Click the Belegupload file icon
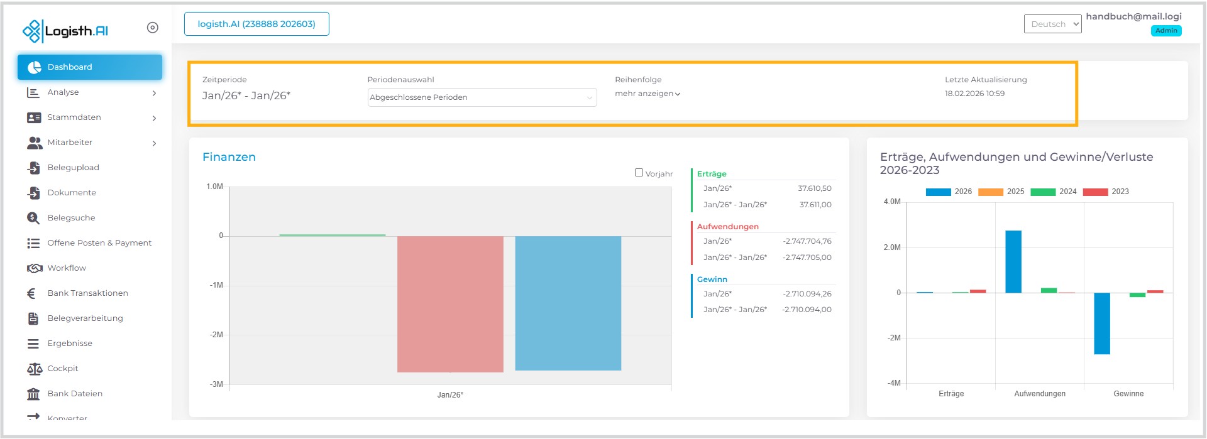 (x=34, y=168)
